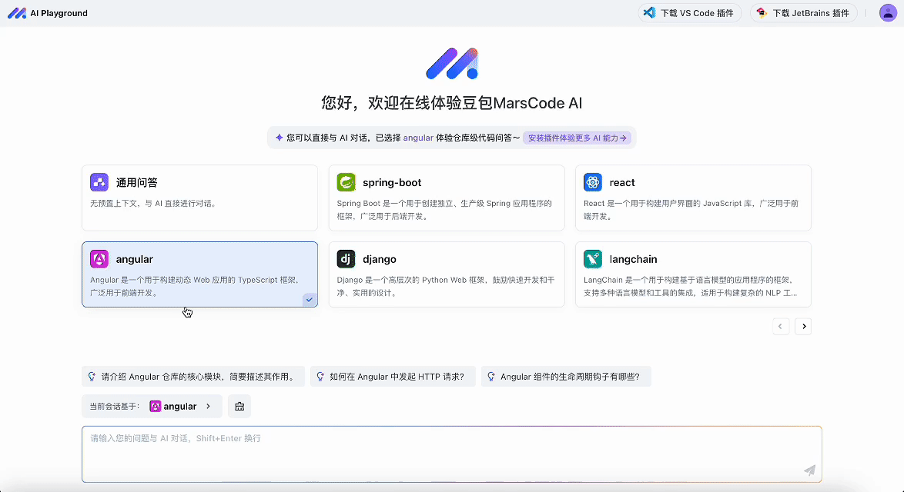Click the angular card icon
Viewport: 904px width, 492px height.
coord(99,259)
